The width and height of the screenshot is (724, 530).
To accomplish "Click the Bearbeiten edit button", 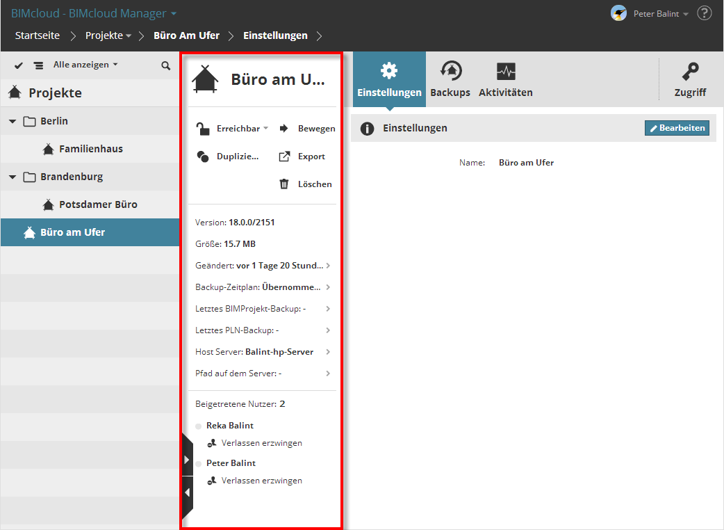I will coord(677,128).
